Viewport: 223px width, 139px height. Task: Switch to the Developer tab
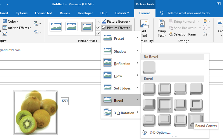click(85, 13)
